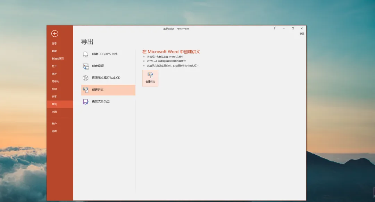The image size is (375, 202).
Task: Select 打开 (Open) in the sidebar
Action: point(60,66)
